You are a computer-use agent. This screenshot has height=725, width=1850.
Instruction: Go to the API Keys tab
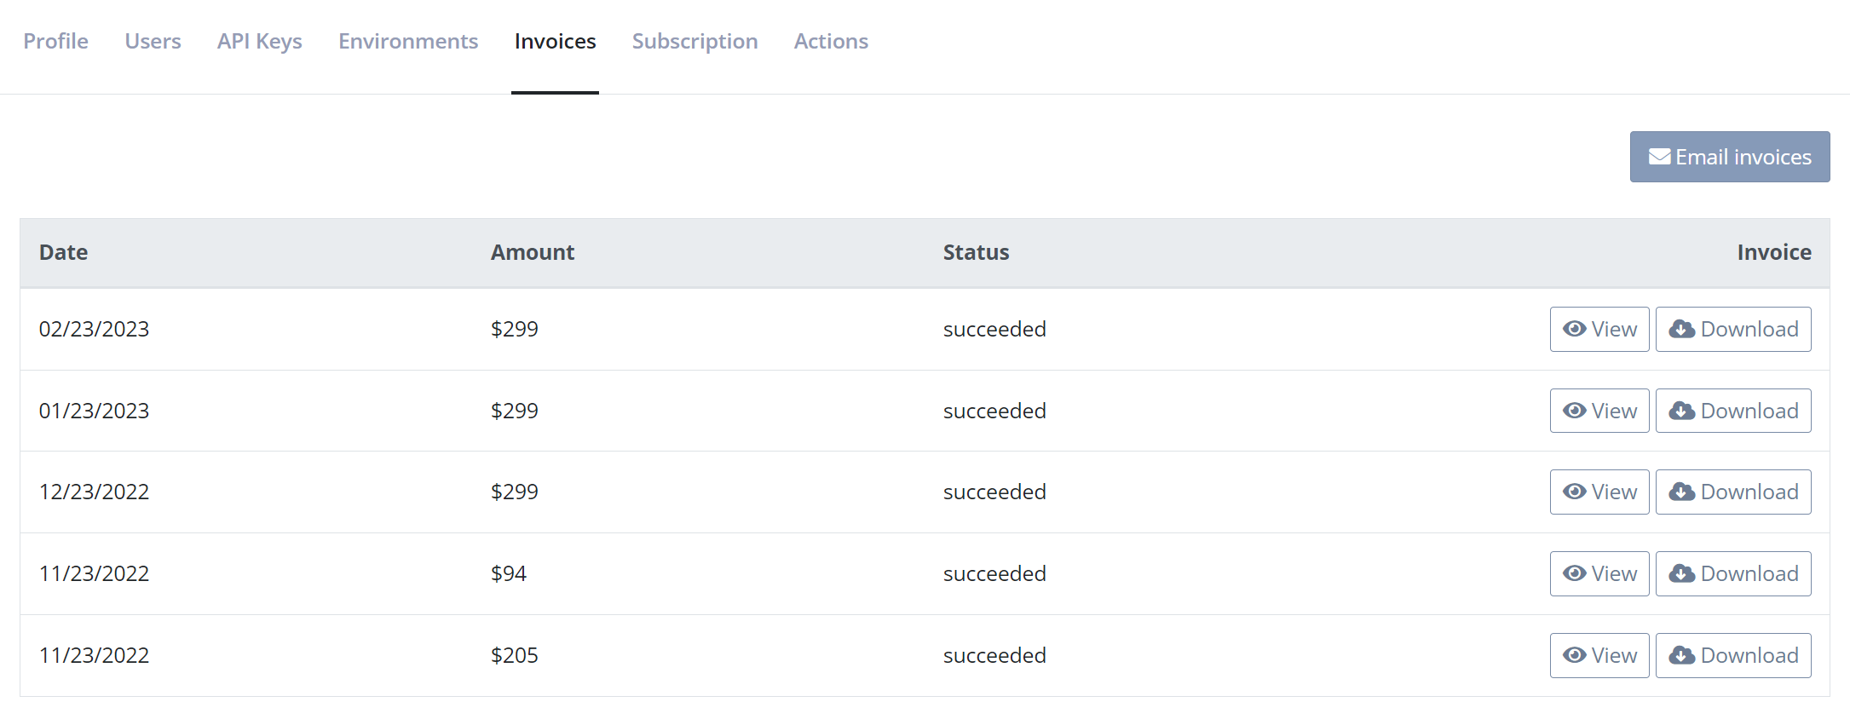[x=259, y=41]
